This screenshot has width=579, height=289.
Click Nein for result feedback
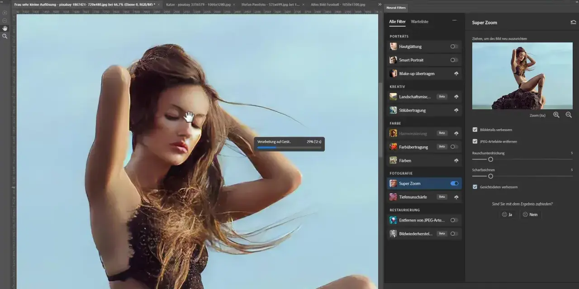[x=530, y=214]
